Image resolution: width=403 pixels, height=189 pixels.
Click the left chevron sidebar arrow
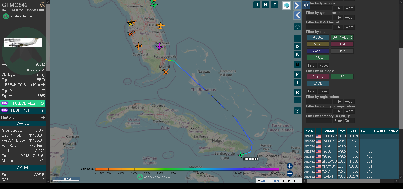tap(297, 15)
